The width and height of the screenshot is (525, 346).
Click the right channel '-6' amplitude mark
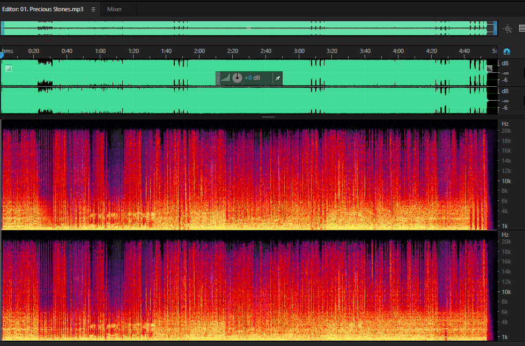505,108
